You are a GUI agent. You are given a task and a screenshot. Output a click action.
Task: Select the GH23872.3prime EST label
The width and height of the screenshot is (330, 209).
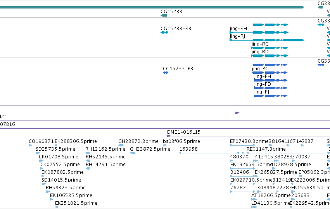click(138, 141)
